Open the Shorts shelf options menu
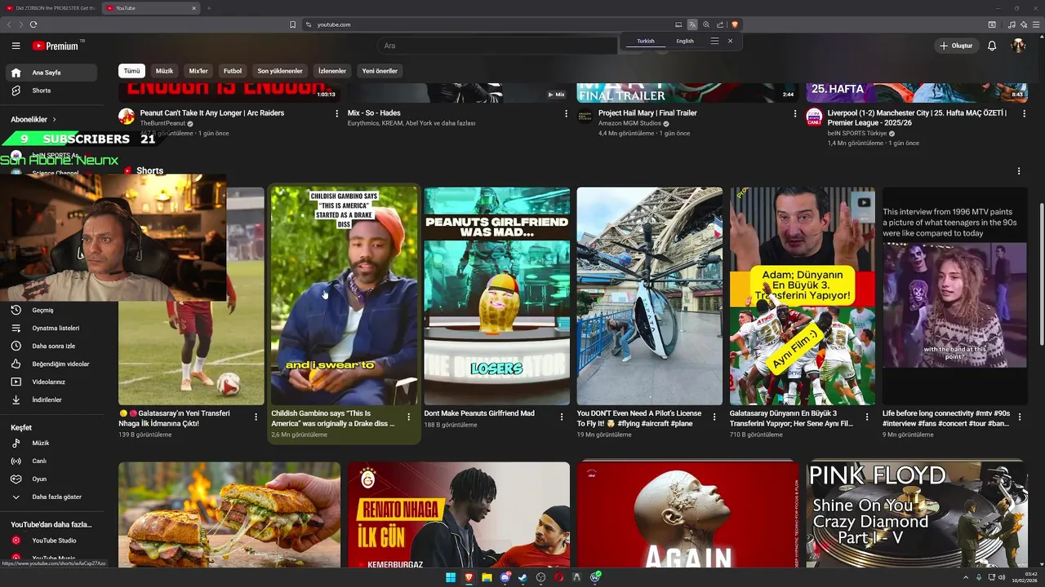 (1018, 171)
